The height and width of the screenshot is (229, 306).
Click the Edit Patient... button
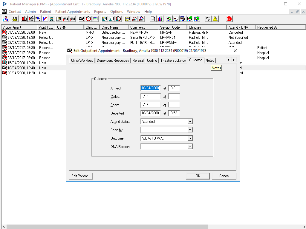81,176
